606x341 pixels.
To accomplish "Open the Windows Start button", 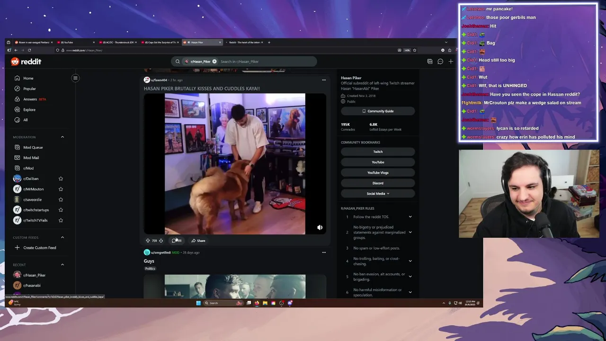I will click(x=198, y=303).
